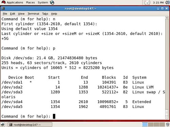Click the Red Hat logo icon
Viewport: 170px width, 127px height.
[3, 2]
